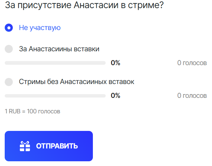The image size is (212, 166).
Task: Click the gift icon on the send button
Action: pyautogui.click(x=25, y=146)
